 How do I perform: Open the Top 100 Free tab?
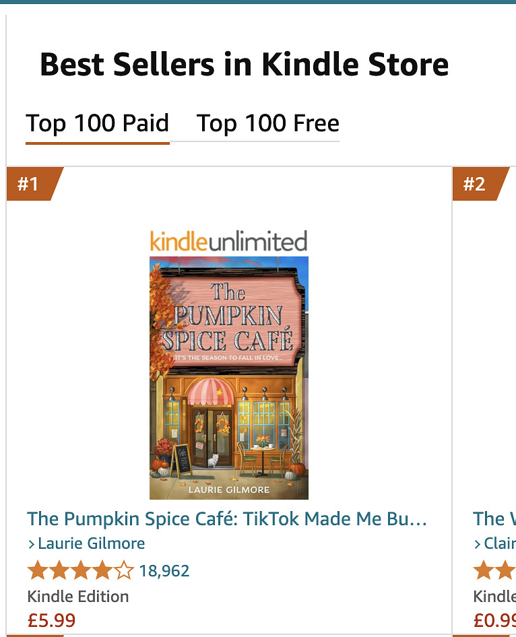[267, 124]
